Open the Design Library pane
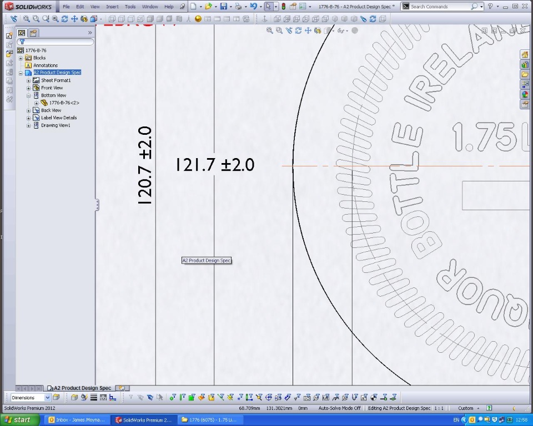The image size is (533, 426). tap(525, 64)
